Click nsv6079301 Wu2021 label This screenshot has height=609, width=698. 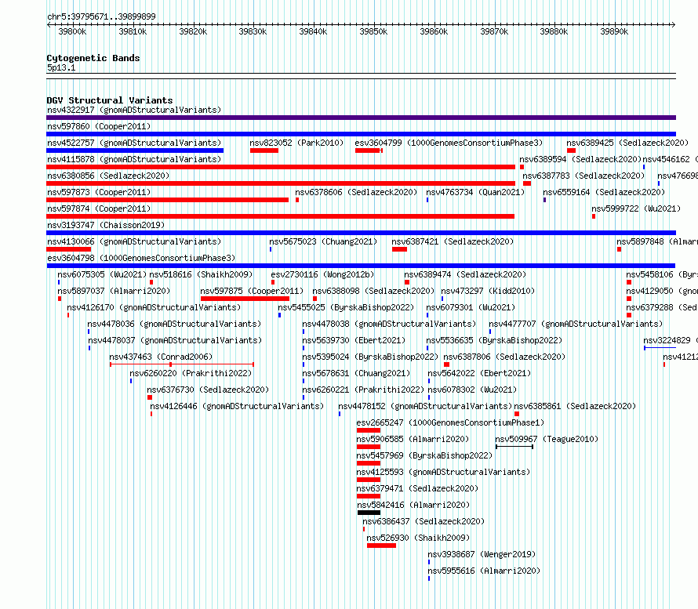(471, 307)
